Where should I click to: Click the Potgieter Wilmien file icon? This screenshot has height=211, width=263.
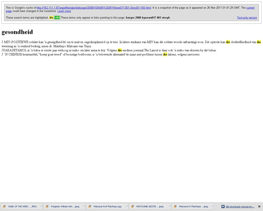(47, 207)
